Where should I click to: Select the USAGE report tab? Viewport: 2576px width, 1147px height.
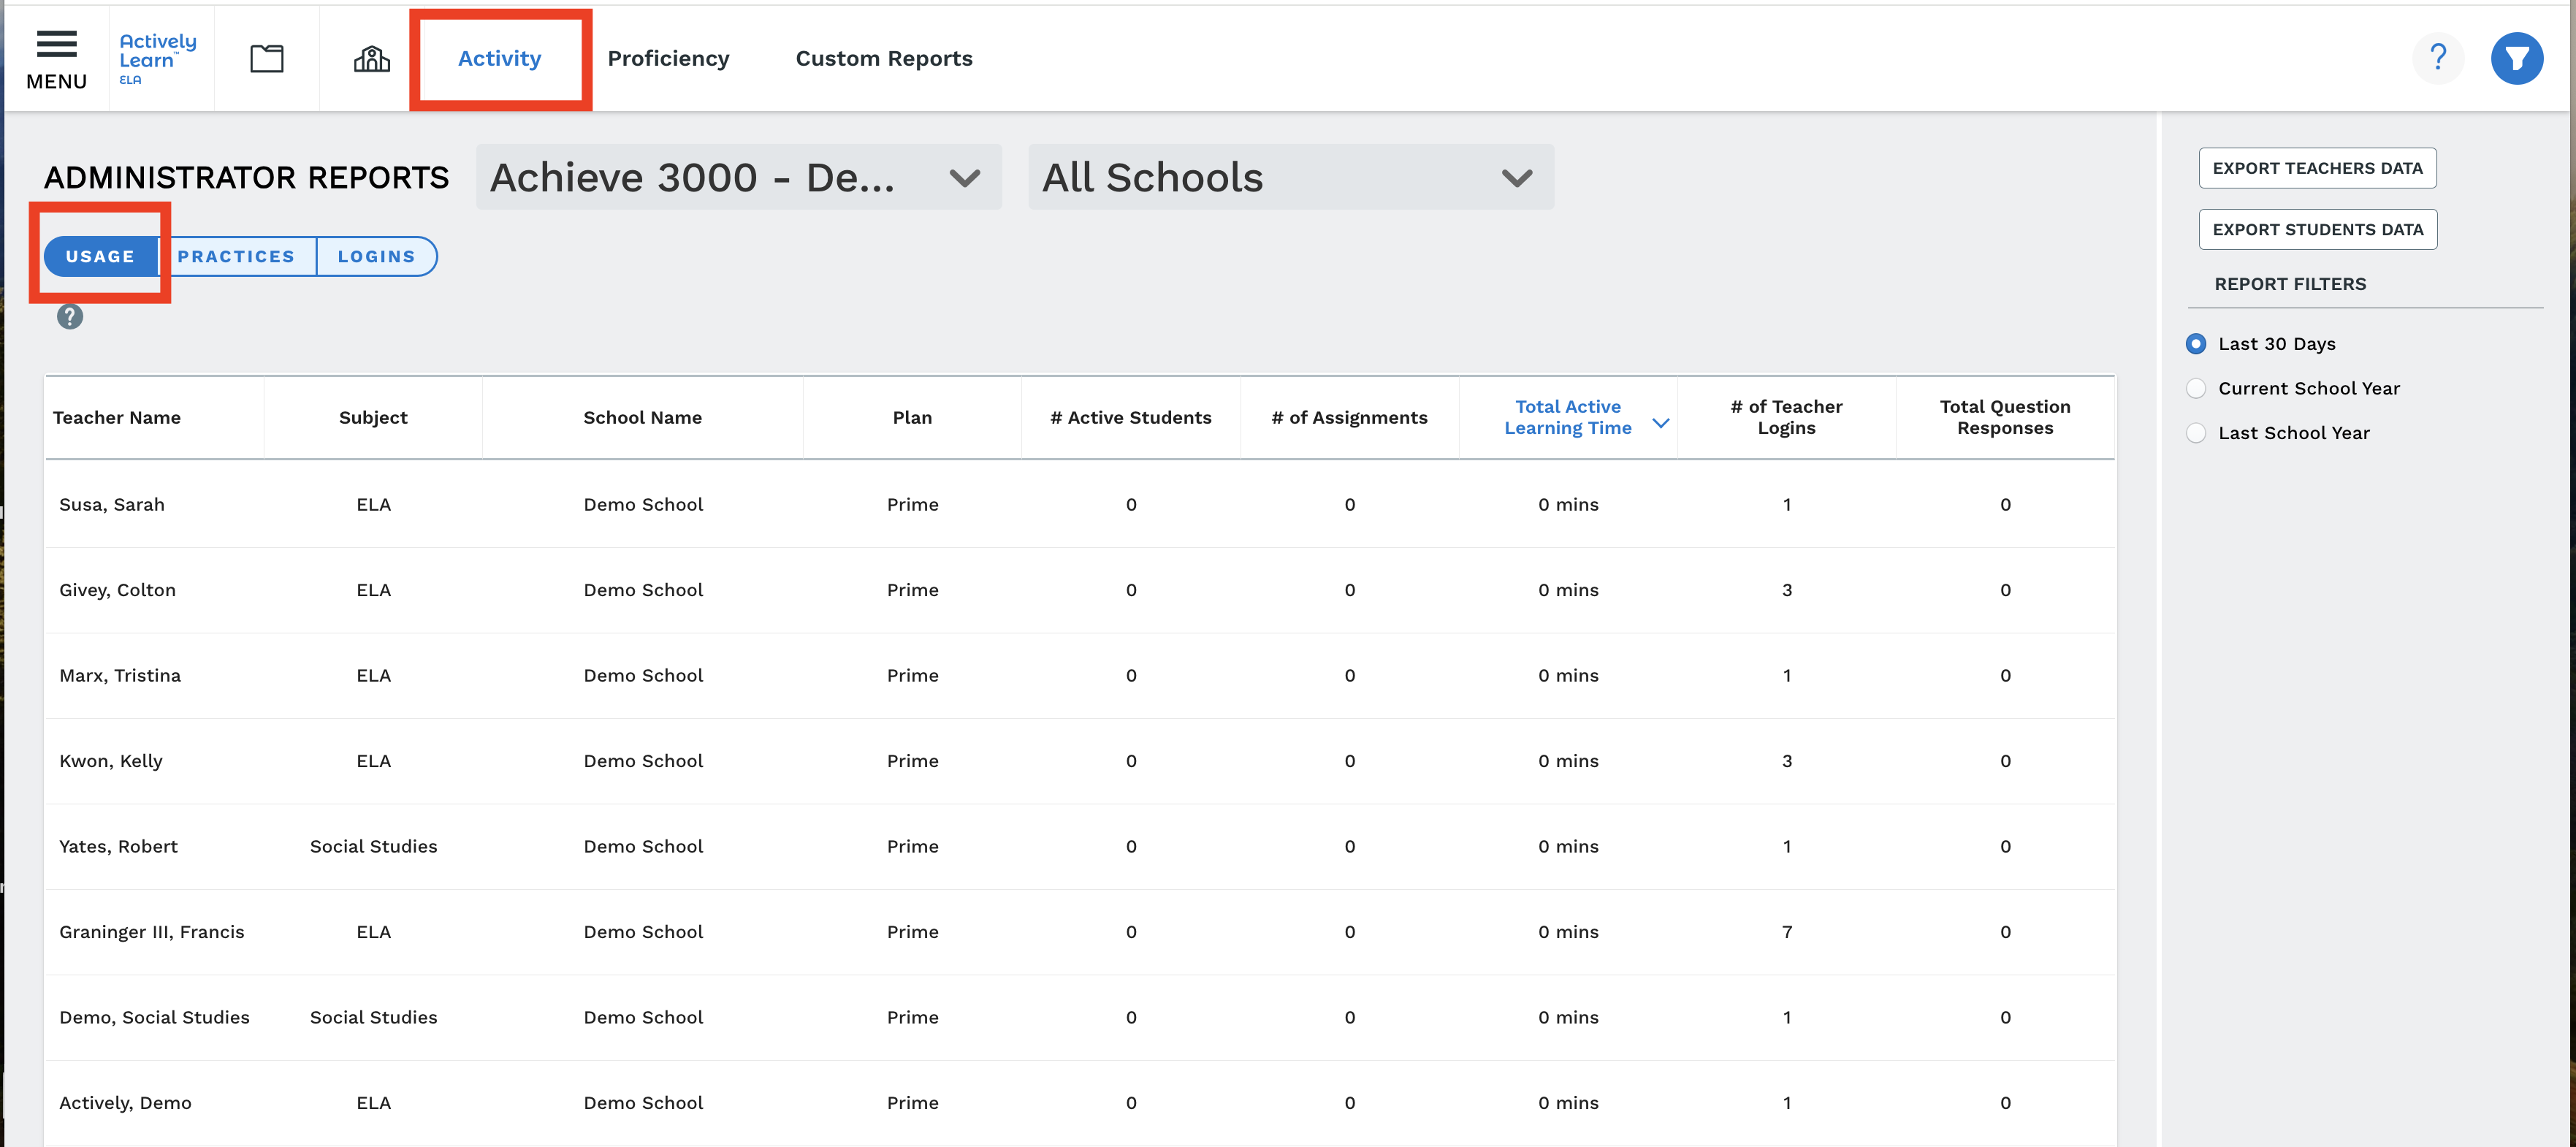pos(100,256)
